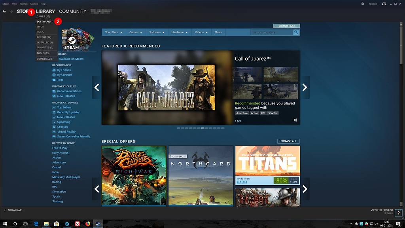This screenshot has height=228, width=405.
Task: Click the store search magnifier icon
Action: click(296, 32)
